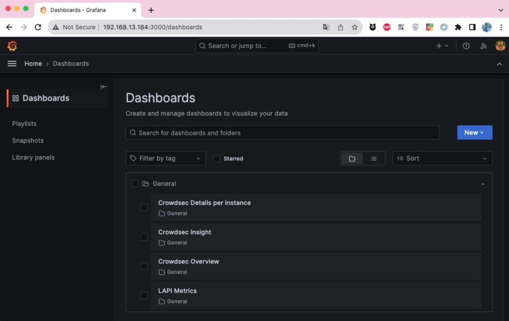Open the LAPI Metrics dashboard
Image resolution: width=509 pixels, height=321 pixels.
pyautogui.click(x=316, y=296)
